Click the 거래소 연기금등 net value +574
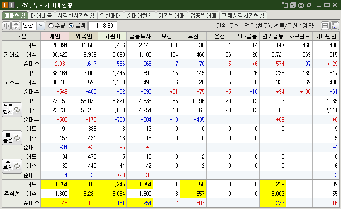341x209 pixels. tap(279, 64)
